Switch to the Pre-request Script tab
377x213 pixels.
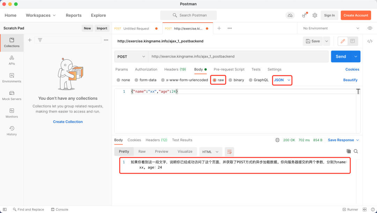tap(229, 69)
